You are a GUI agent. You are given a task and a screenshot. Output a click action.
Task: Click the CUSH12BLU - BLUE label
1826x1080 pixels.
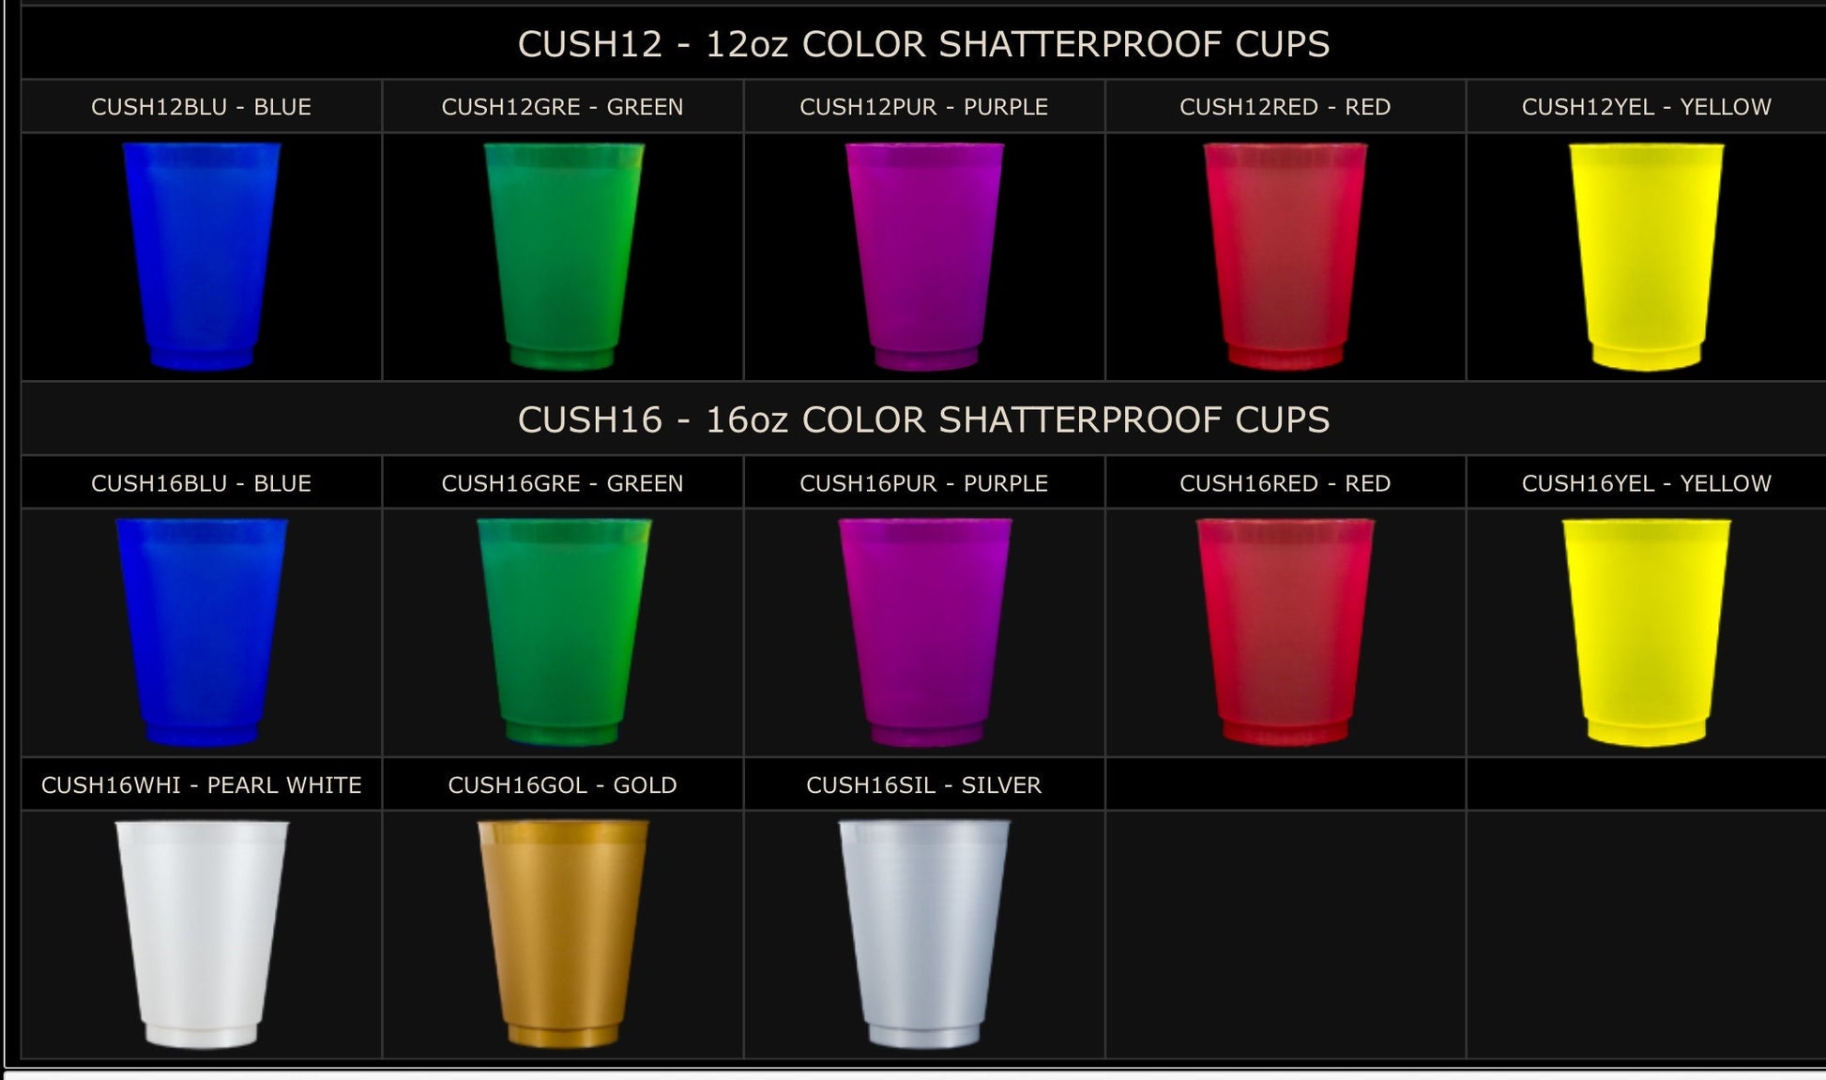click(x=201, y=107)
